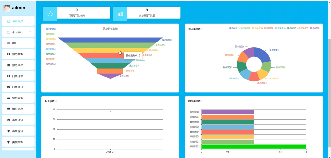
Task: Toggle 景点名称5 legend entry off
Action: coord(50,44)
